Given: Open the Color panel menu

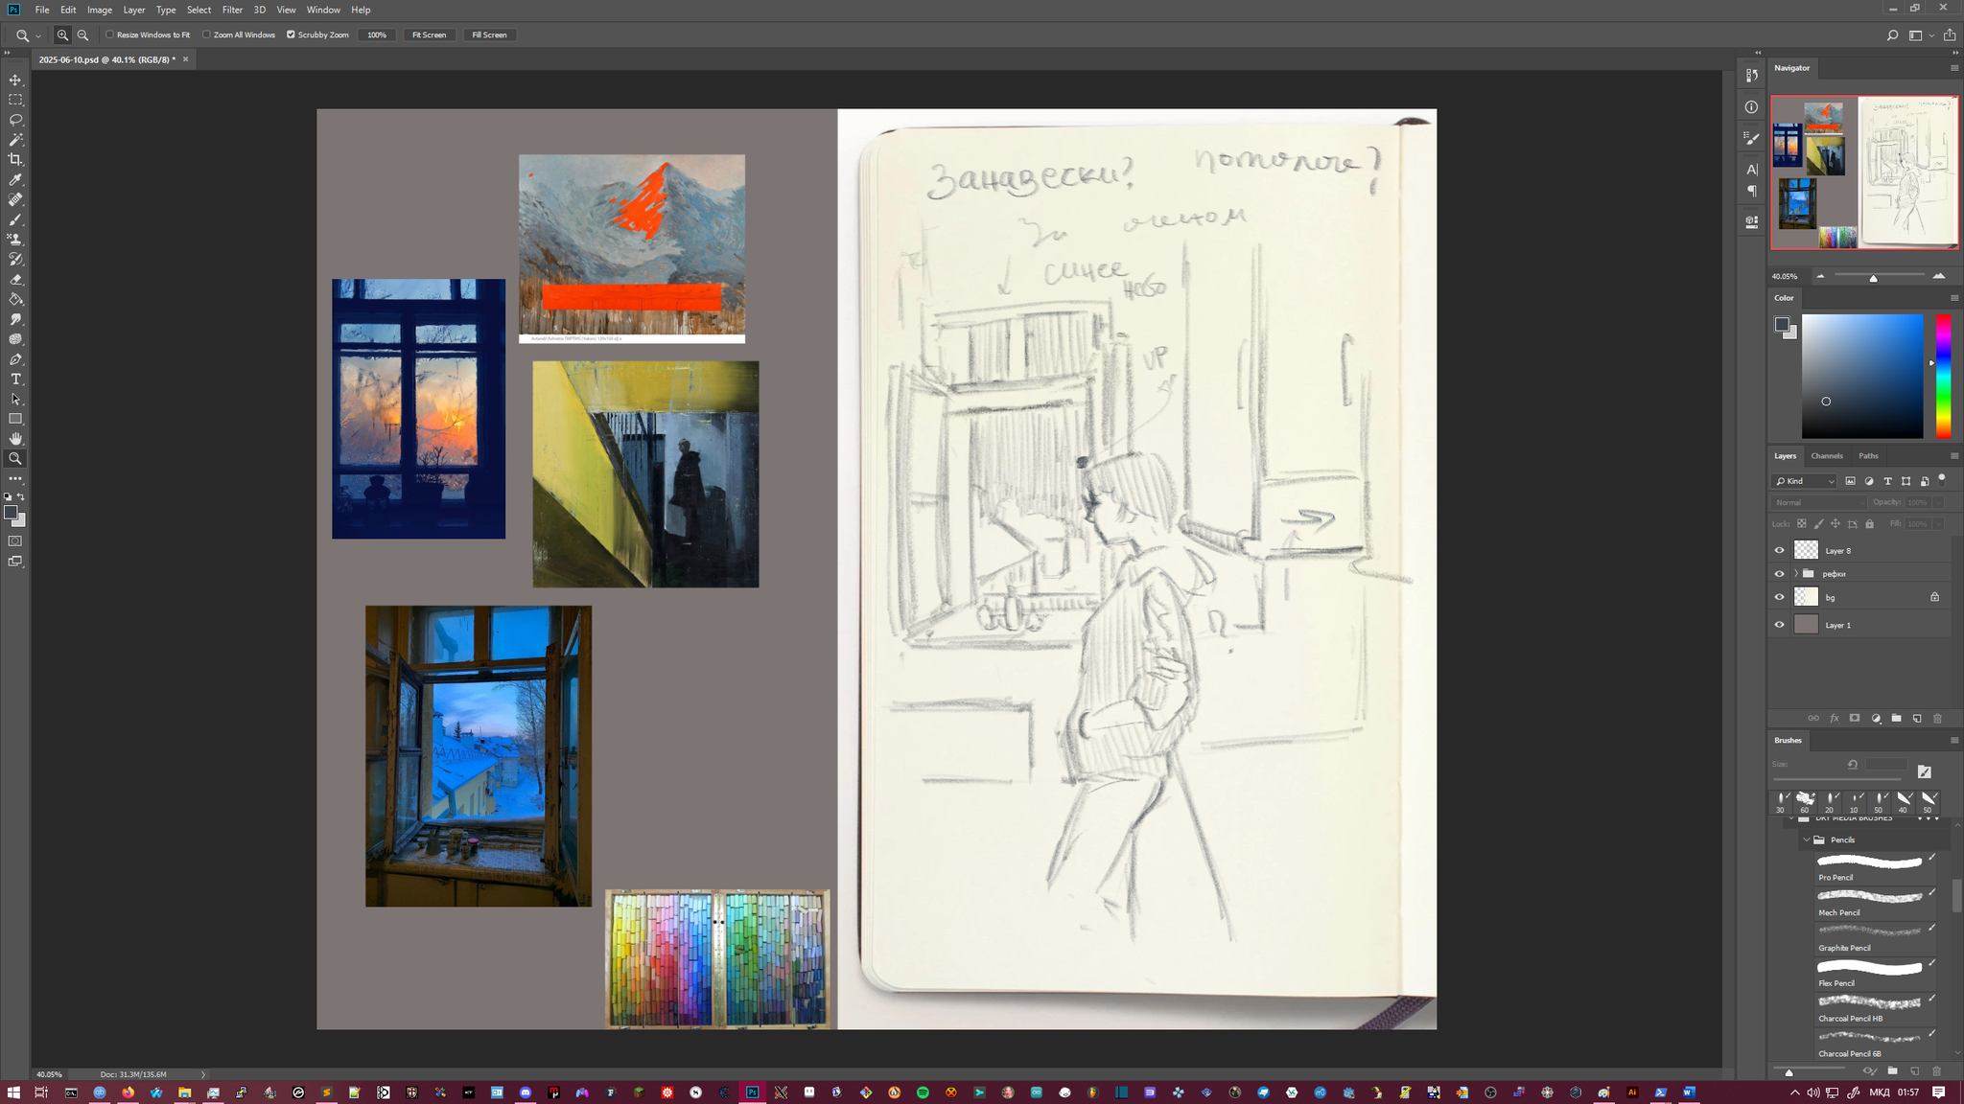Looking at the screenshot, I should pyautogui.click(x=1954, y=298).
